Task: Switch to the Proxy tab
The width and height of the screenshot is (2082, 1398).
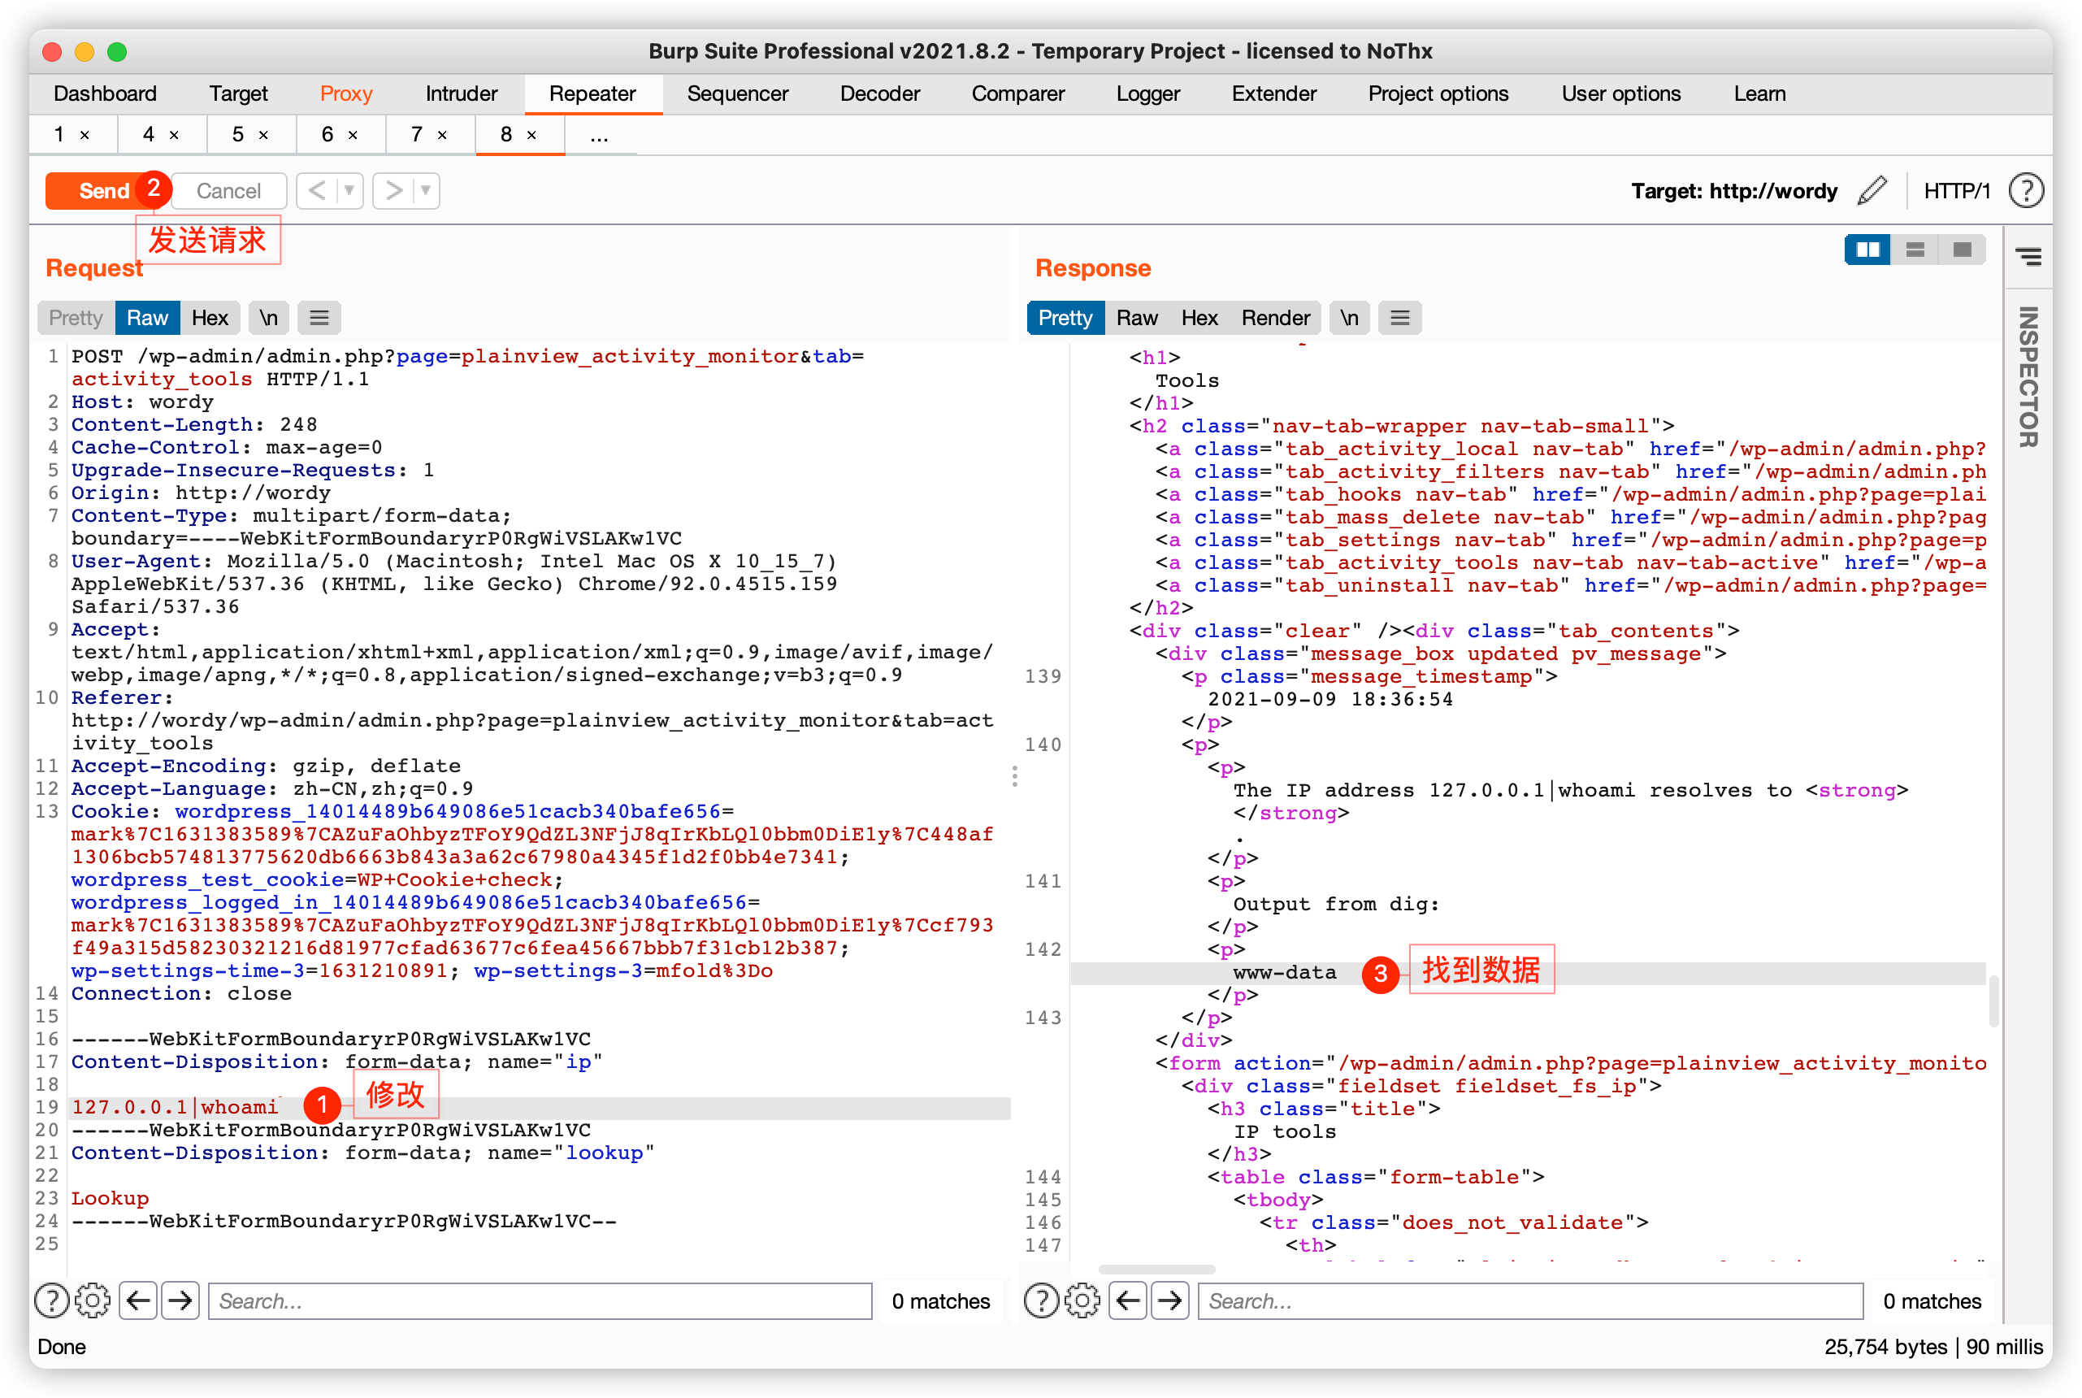Action: [346, 93]
